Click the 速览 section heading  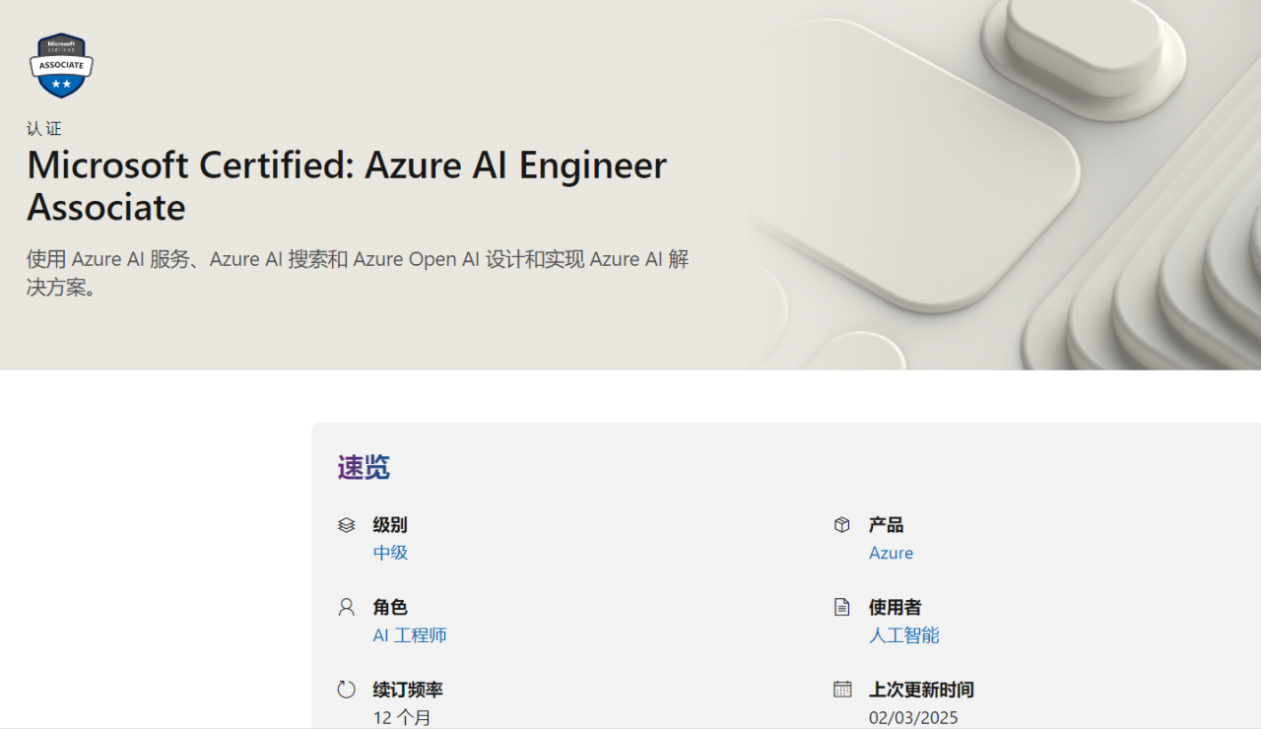click(x=364, y=468)
